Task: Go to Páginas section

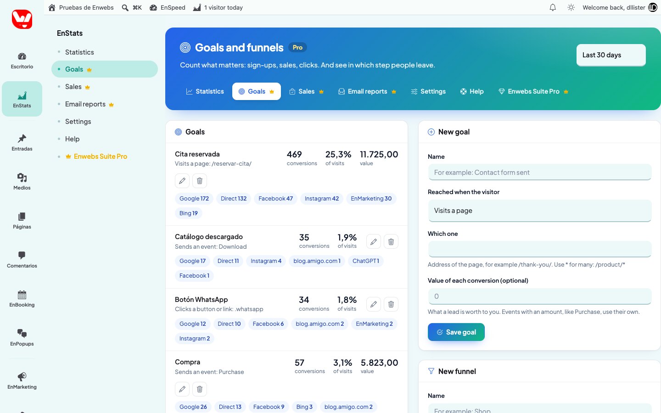Action: (x=22, y=221)
